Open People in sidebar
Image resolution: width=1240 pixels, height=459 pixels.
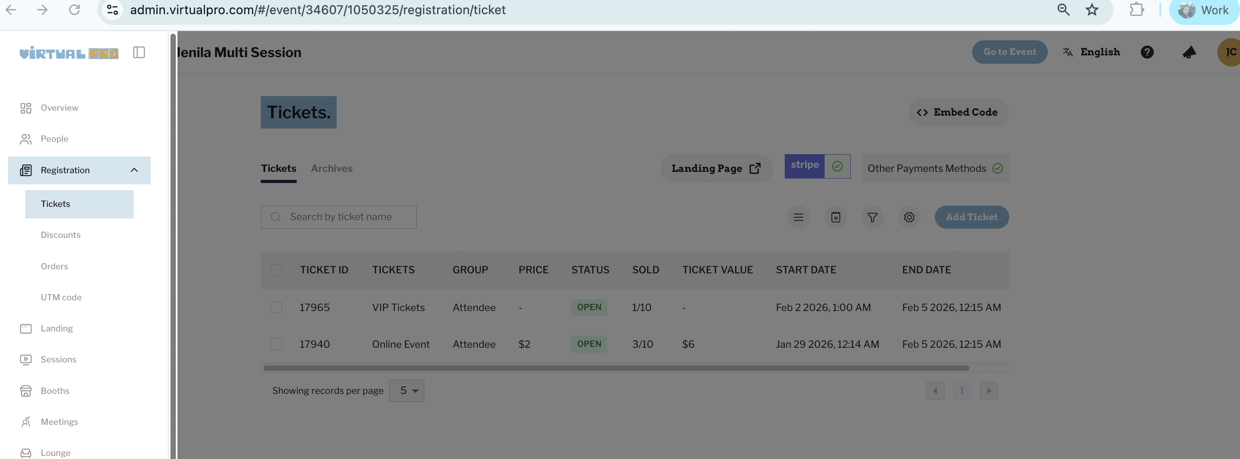click(x=54, y=139)
